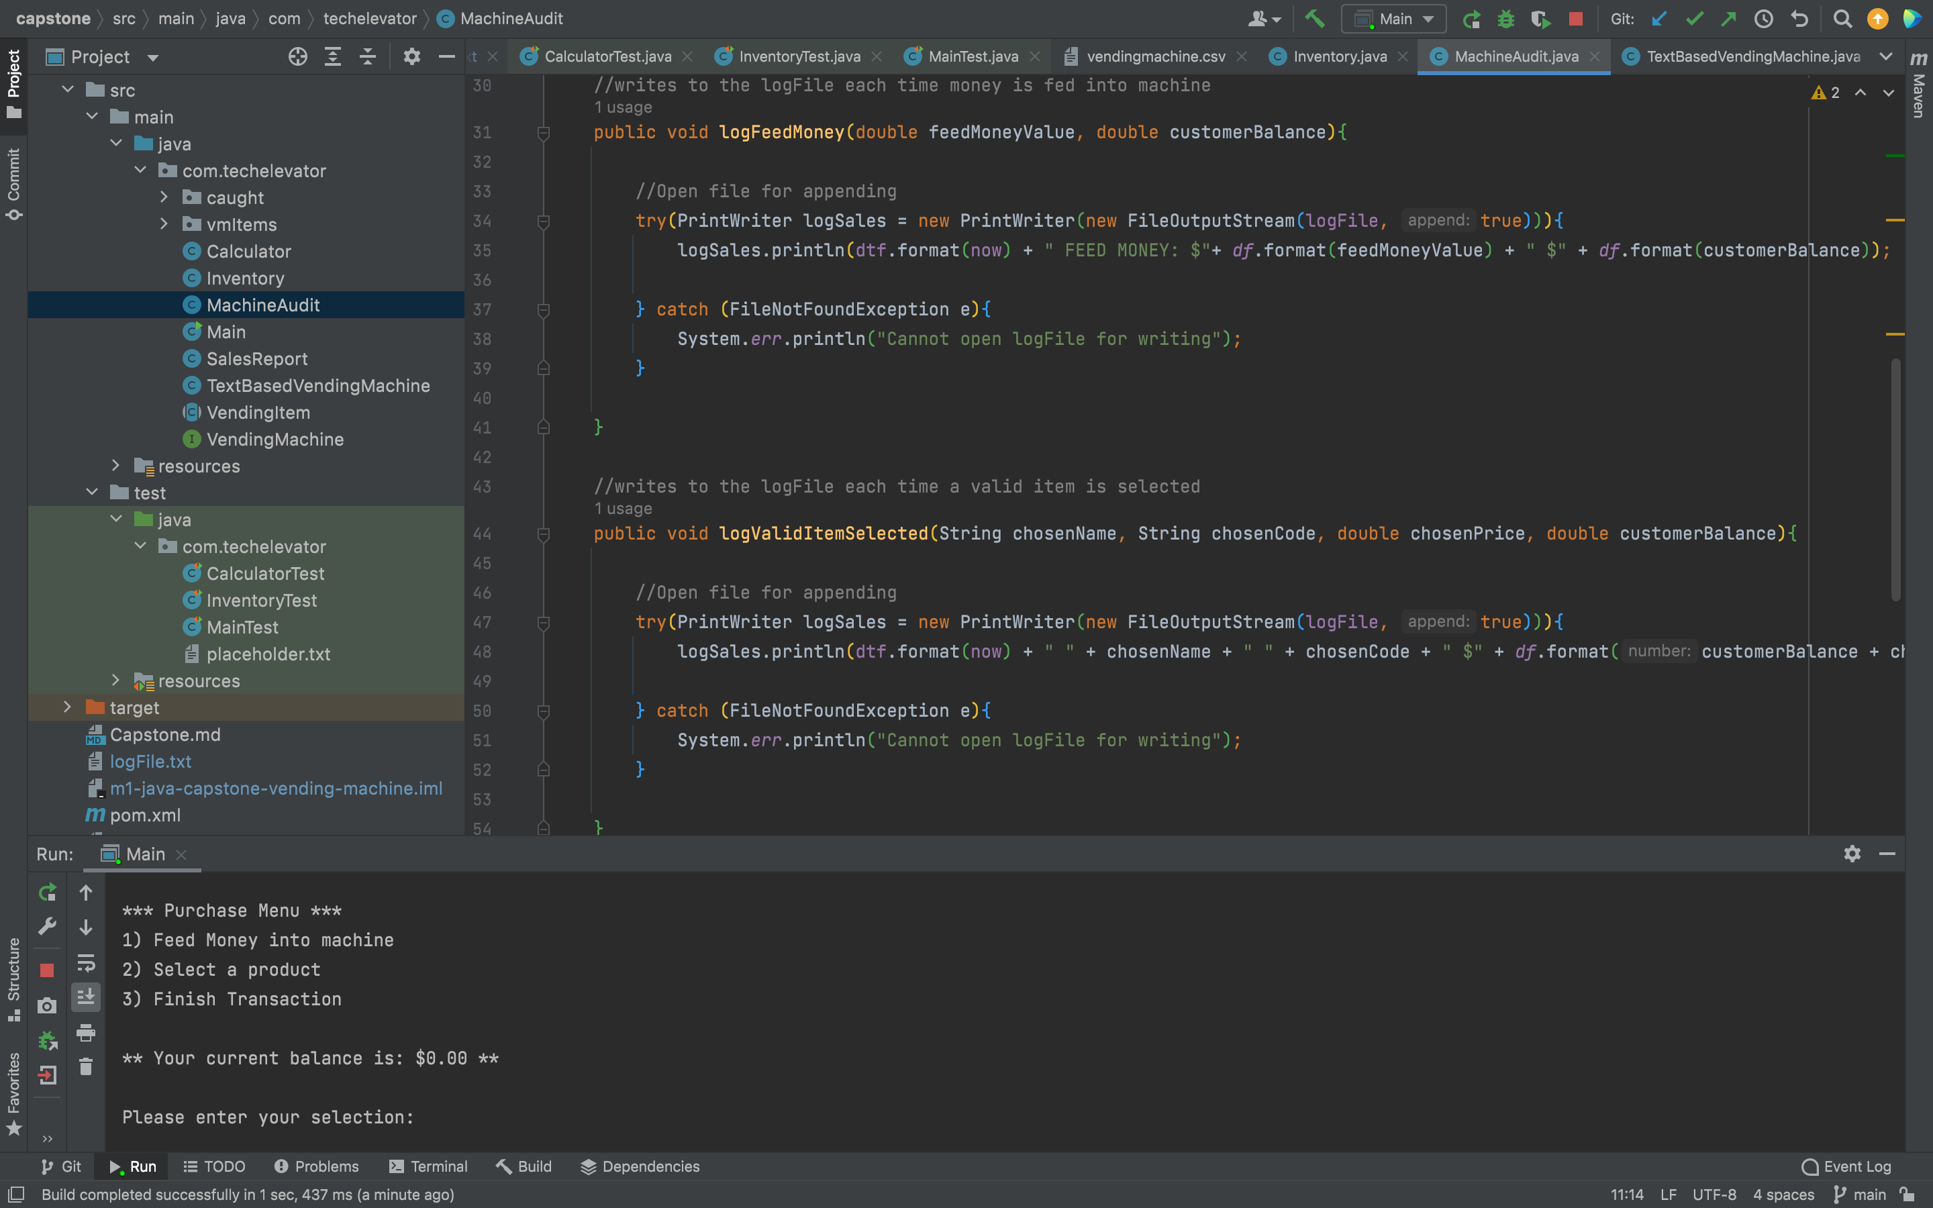Update project via Git pull arrow icon
This screenshot has width=1933, height=1208.
coord(1660,18)
